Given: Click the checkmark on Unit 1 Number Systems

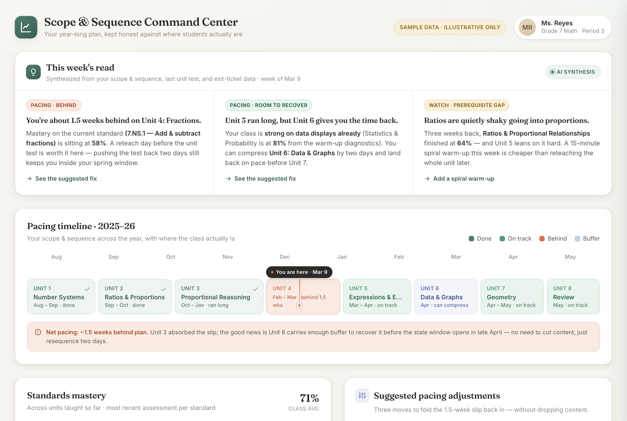Looking at the screenshot, I should click(x=87, y=289).
